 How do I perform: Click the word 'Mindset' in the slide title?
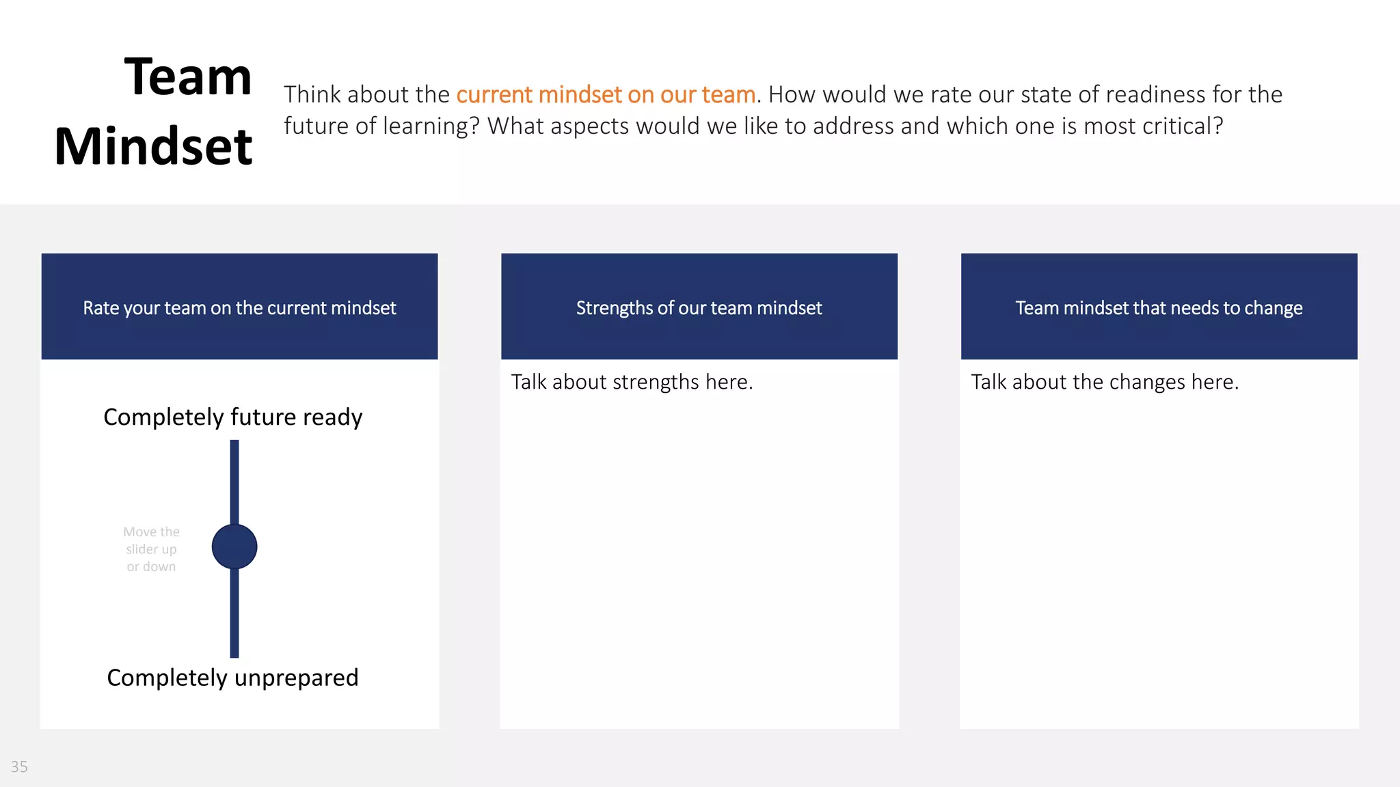(154, 146)
